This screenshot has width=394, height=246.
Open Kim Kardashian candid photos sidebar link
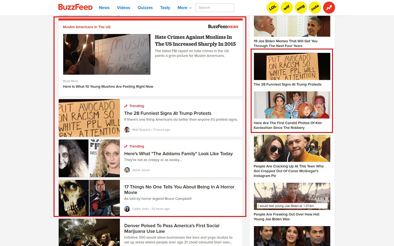[x=287, y=125]
